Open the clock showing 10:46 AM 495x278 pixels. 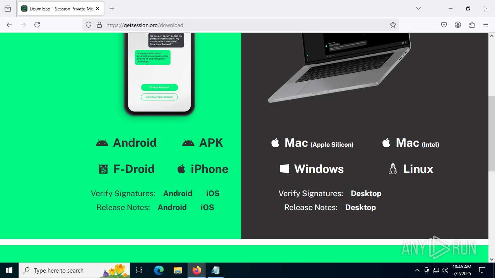462,270
